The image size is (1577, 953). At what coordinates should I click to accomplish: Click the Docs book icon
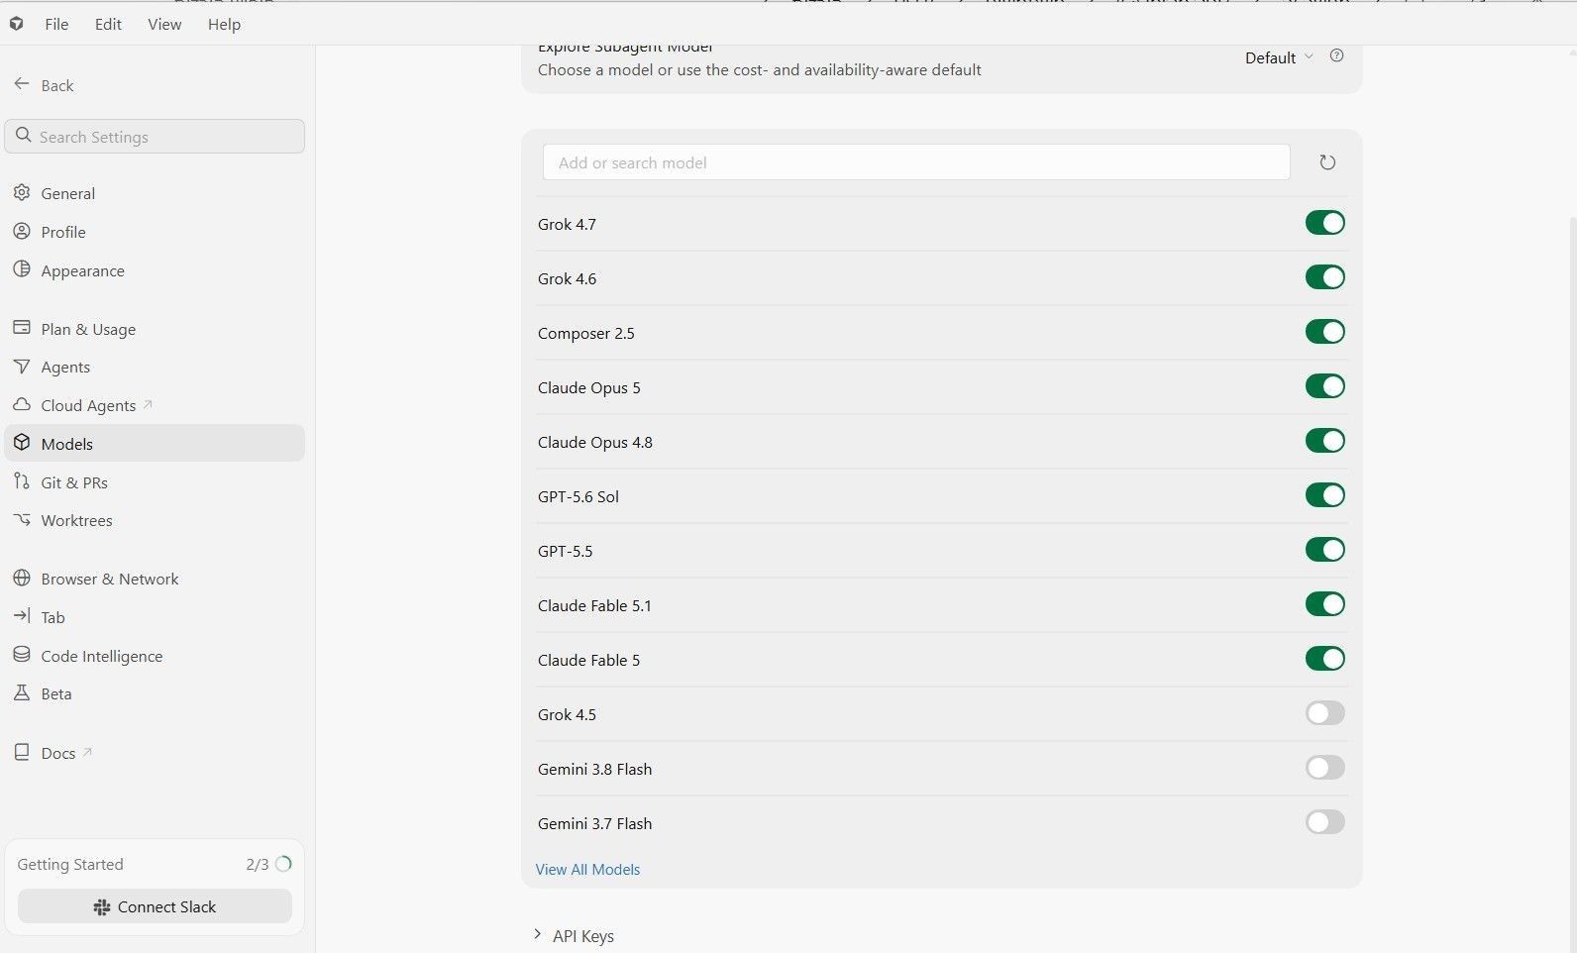click(x=22, y=752)
